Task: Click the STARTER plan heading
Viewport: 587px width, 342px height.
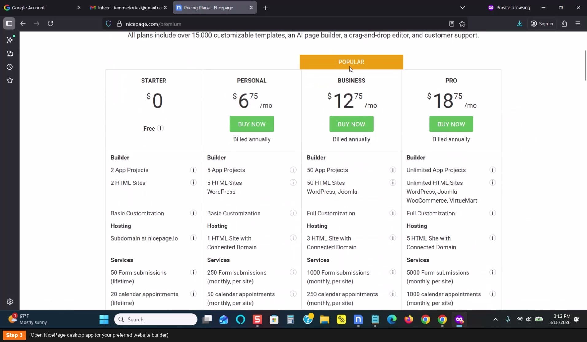Action: point(154,81)
